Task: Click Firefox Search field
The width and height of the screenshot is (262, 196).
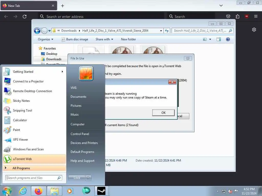Action: point(191,17)
